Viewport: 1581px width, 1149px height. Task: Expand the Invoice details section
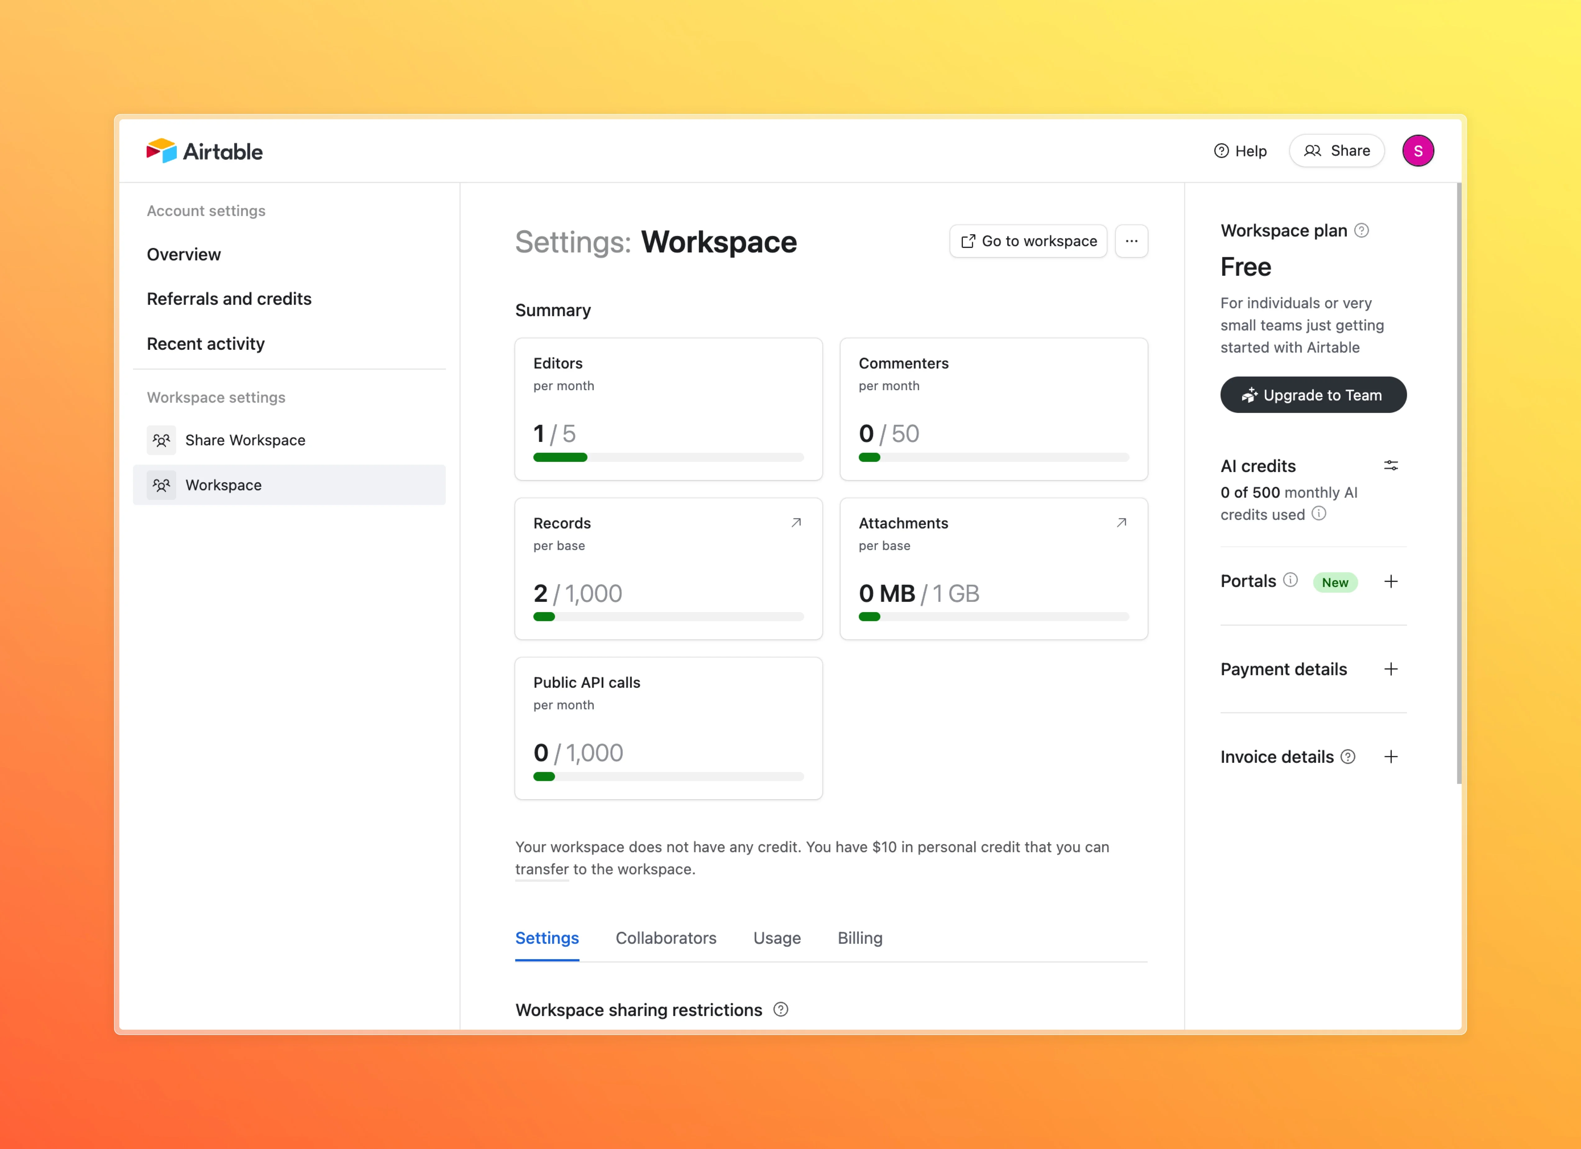pos(1391,757)
